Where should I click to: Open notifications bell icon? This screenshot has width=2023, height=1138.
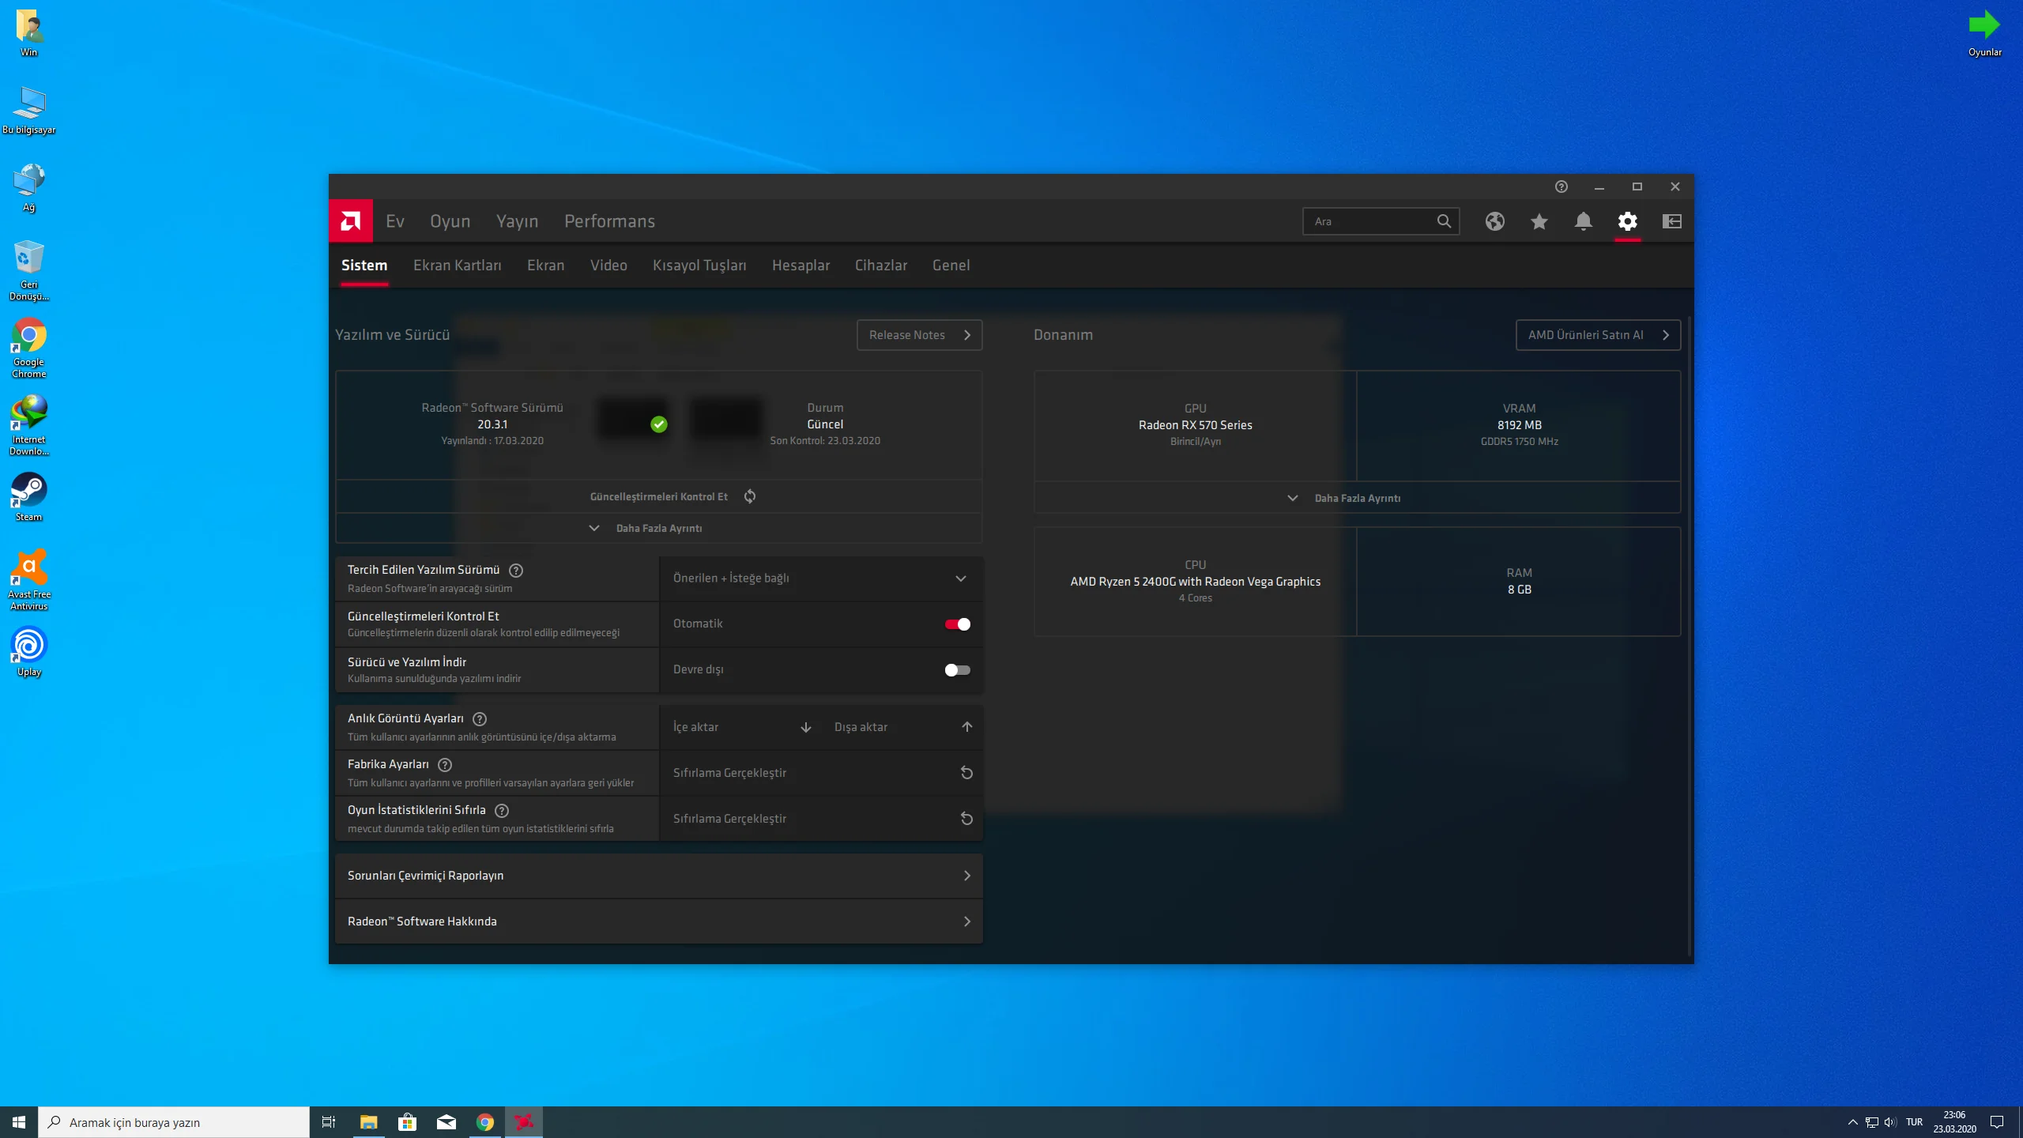click(x=1583, y=221)
